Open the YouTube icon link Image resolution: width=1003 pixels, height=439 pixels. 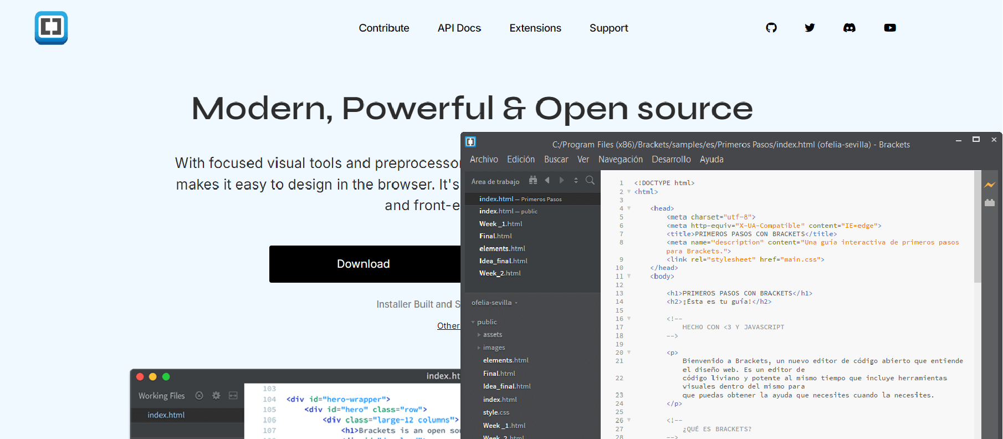[890, 28]
